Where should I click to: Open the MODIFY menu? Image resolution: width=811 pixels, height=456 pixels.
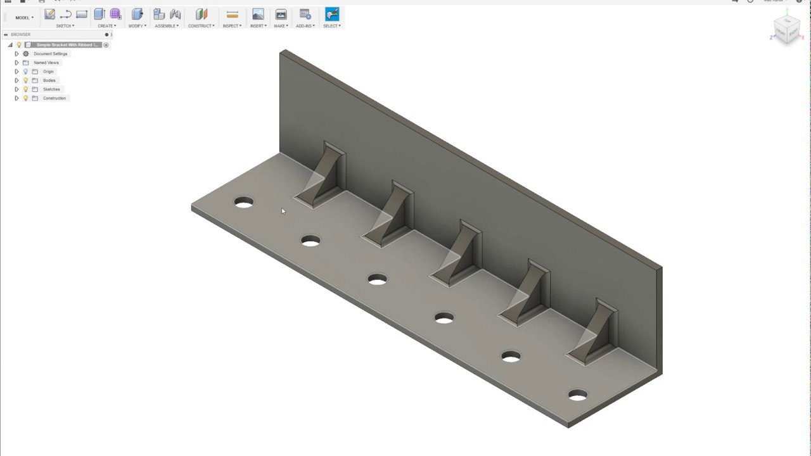point(137,26)
